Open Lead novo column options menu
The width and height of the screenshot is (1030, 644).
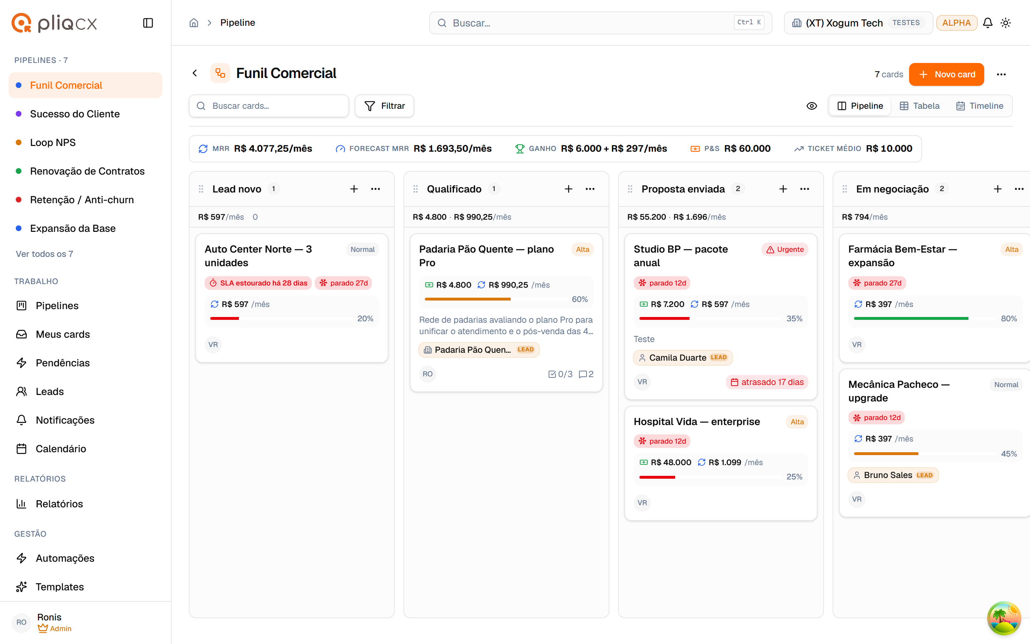(376, 189)
